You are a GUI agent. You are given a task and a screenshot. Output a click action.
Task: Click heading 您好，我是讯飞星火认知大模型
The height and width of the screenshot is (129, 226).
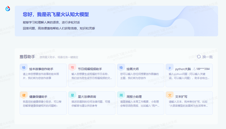(x=56, y=14)
